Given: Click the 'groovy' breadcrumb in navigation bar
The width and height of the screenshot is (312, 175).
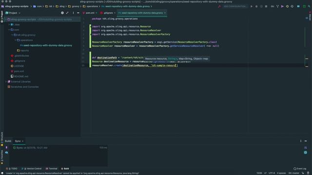Looking at the screenshot, I should (76, 6).
